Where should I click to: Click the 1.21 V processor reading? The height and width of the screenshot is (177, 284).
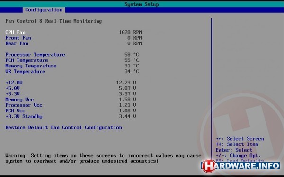coord(127,105)
